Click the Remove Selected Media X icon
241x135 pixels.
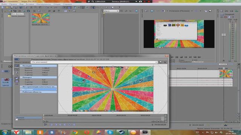[34, 11]
